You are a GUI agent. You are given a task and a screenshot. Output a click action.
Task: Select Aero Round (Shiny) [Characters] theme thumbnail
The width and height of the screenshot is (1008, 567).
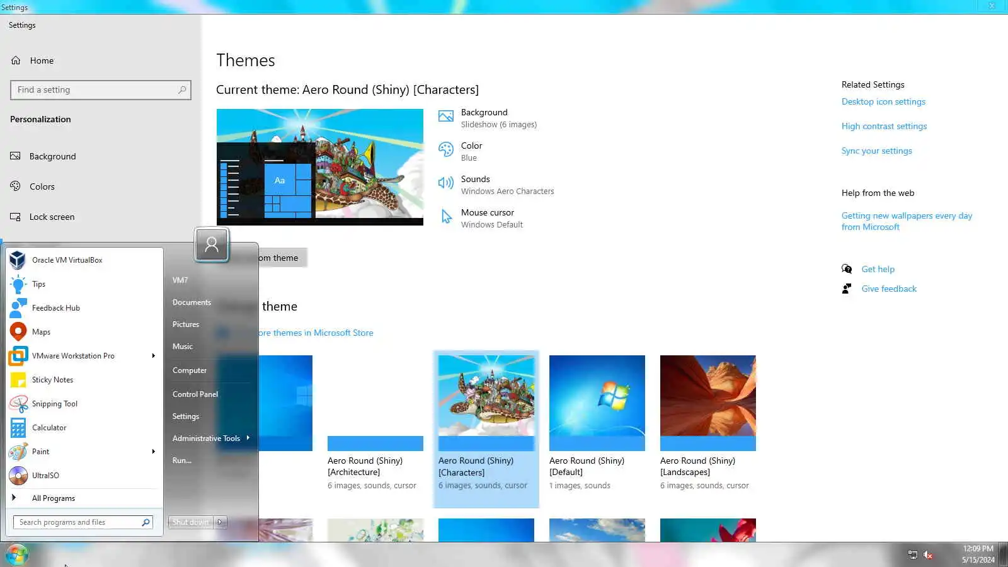[x=486, y=403]
